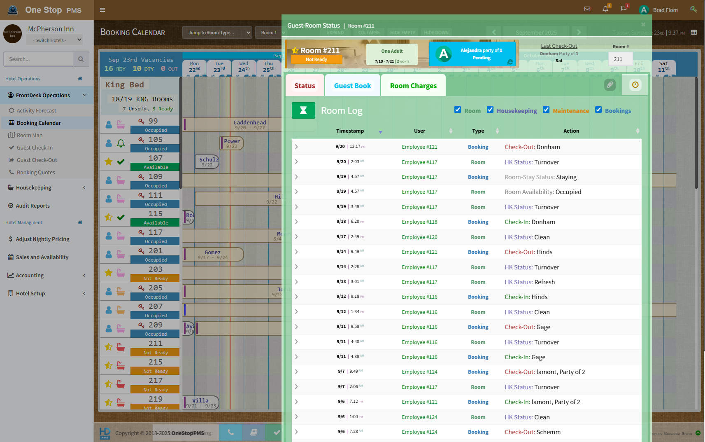This screenshot has height=442, width=705.
Task: Toggle the hamburger sidebar menu
Action: pos(102,10)
